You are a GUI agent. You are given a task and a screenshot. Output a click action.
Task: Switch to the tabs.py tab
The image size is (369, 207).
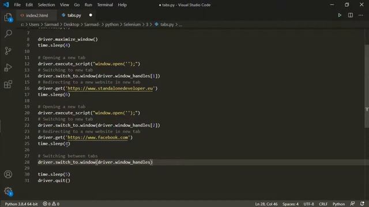(74, 16)
